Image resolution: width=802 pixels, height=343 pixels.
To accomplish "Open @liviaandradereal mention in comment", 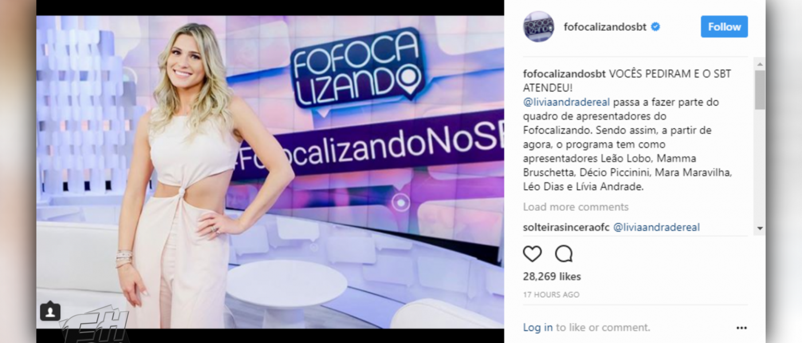I will point(656,227).
